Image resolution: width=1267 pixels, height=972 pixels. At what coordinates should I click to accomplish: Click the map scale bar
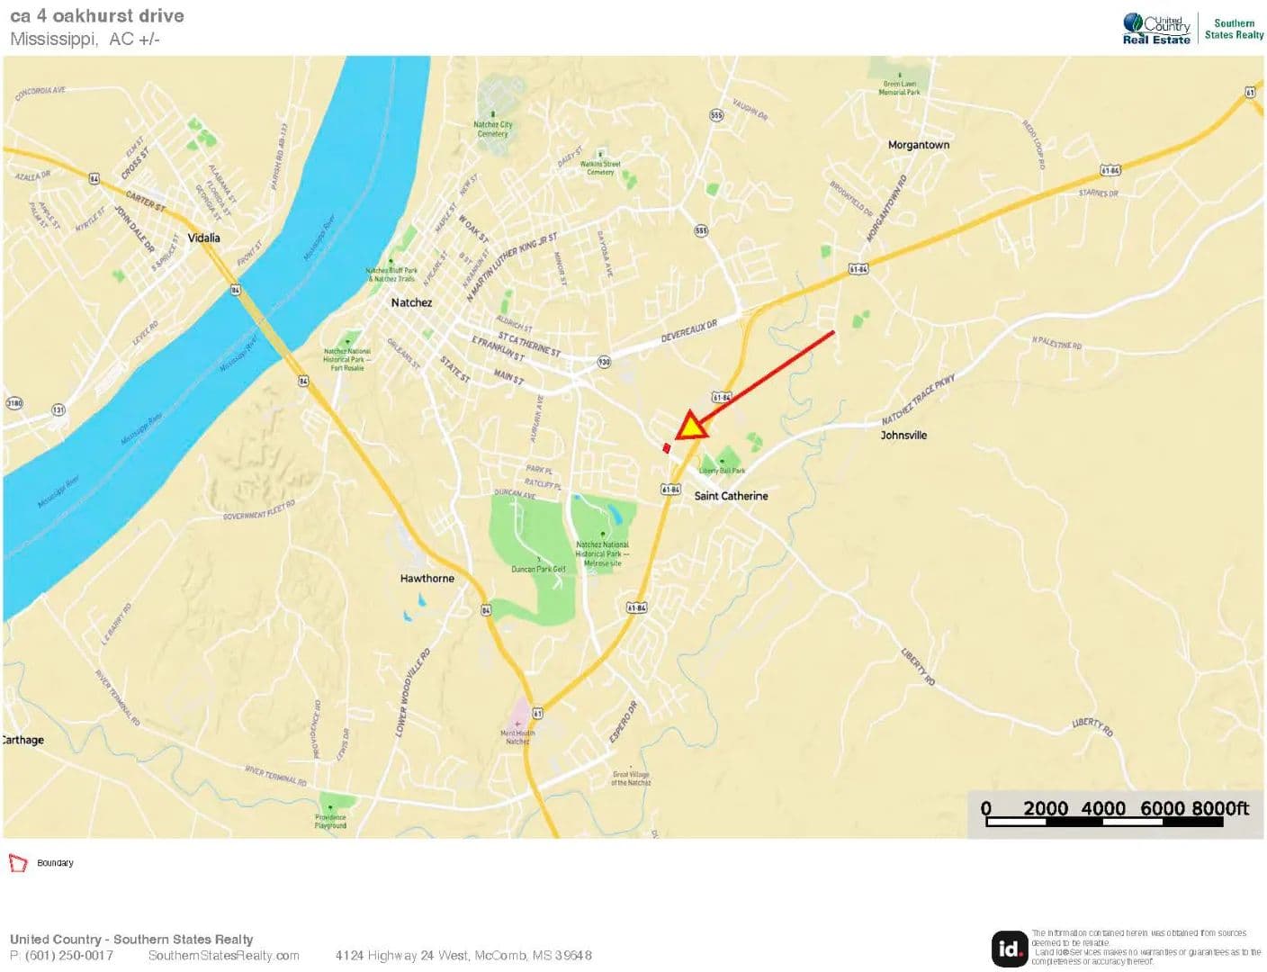point(1117,813)
